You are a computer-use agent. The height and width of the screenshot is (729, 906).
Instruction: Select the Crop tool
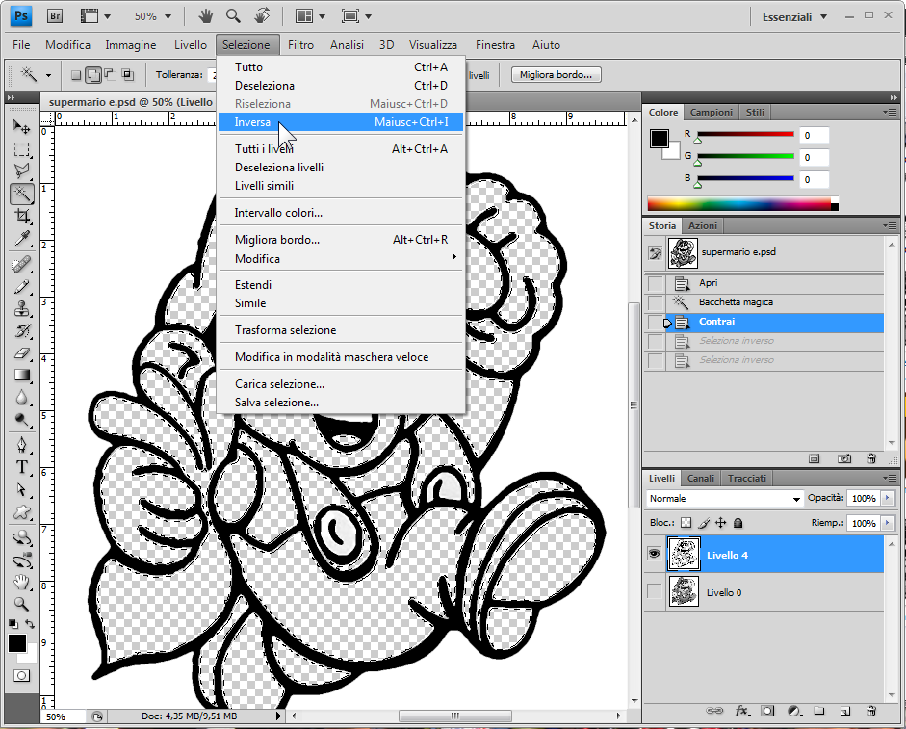(22, 217)
